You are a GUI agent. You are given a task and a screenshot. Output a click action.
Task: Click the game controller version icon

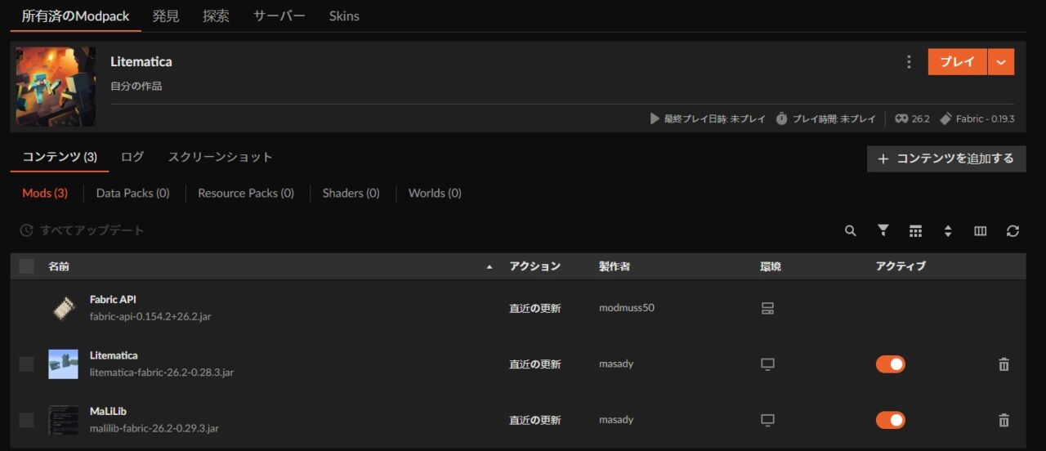pyautogui.click(x=901, y=118)
